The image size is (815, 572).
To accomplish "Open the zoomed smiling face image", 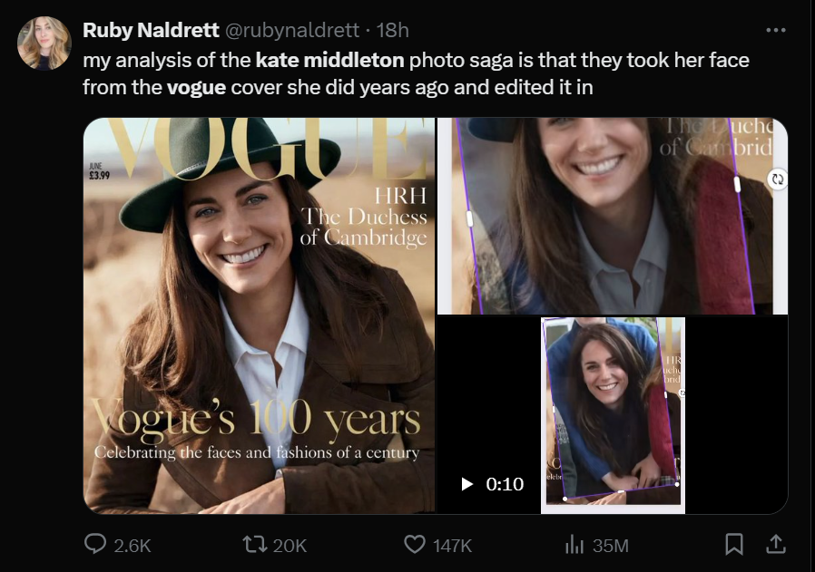I will click(612, 217).
